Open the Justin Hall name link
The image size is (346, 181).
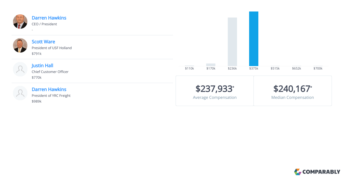coord(42,66)
